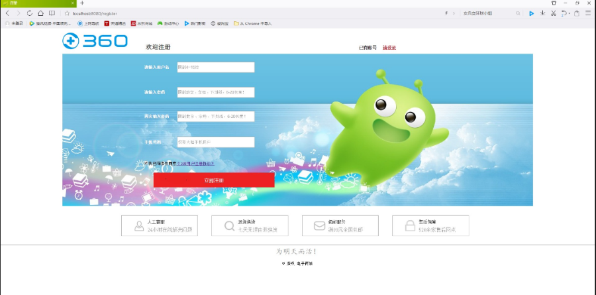
Task: Toggle the agree to terms checkbox
Action: [146, 163]
